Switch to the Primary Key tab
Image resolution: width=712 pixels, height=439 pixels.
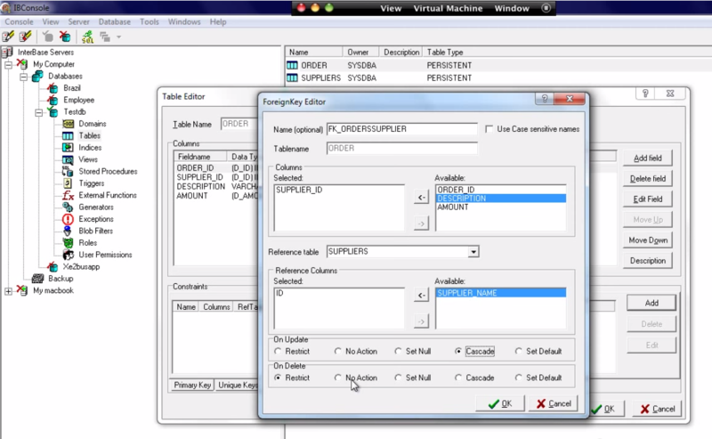click(x=192, y=385)
